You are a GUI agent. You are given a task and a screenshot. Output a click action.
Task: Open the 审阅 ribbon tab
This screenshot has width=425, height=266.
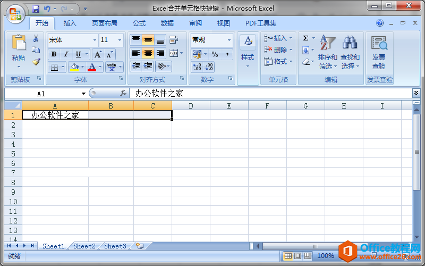[195, 23]
